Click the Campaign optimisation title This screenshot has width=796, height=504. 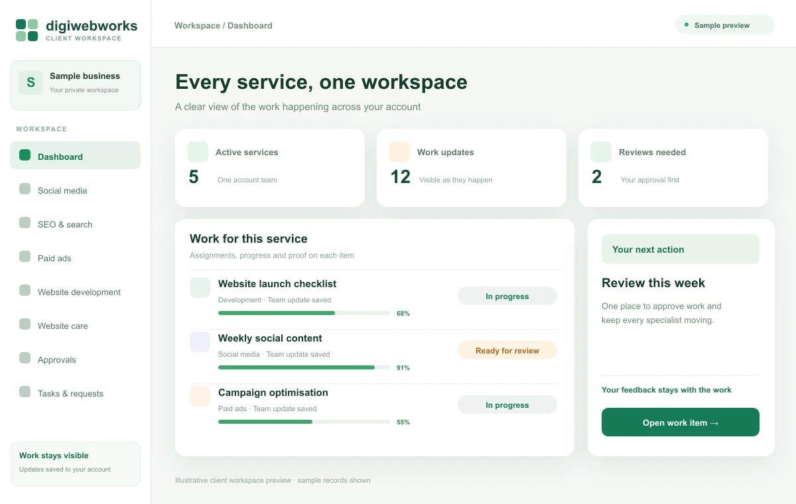[x=273, y=393]
